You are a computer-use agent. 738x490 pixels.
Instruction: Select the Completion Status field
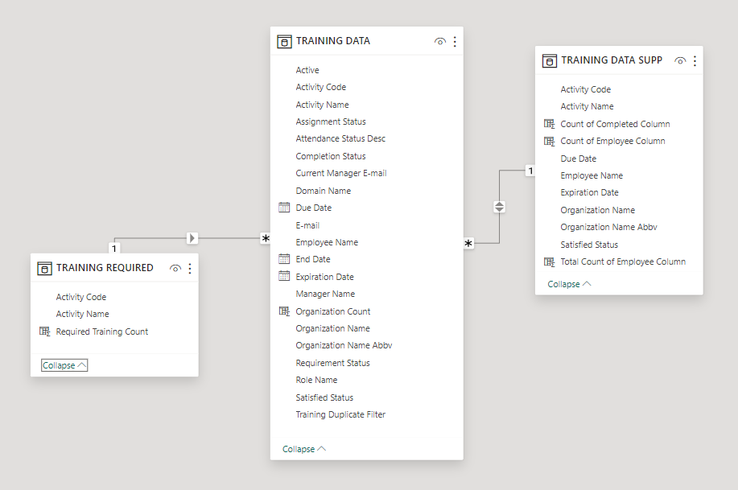[331, 156]
